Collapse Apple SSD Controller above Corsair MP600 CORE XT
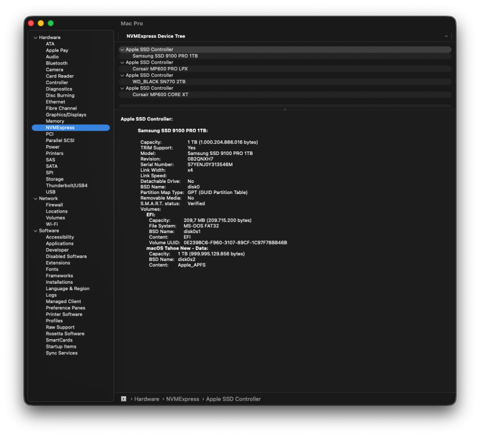 [122, 88]
